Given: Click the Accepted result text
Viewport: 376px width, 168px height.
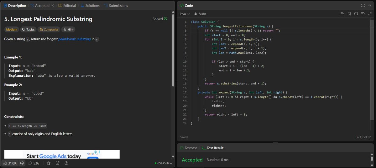Looking at the screenshot, I should tap(192, 160).
